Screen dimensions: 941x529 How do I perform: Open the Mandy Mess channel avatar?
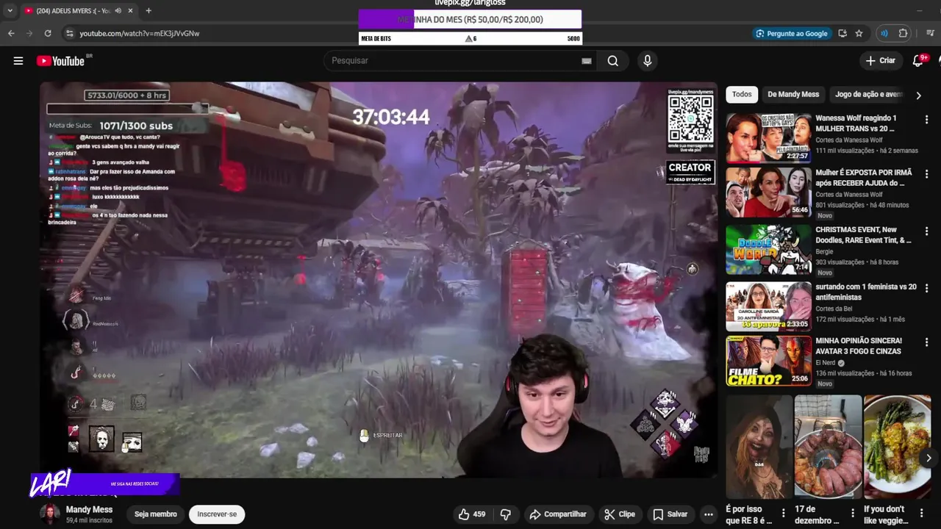[50, 514]
